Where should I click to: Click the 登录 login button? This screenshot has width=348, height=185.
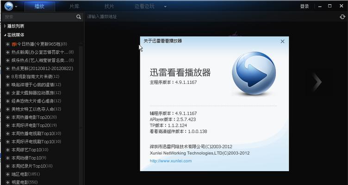304,6
